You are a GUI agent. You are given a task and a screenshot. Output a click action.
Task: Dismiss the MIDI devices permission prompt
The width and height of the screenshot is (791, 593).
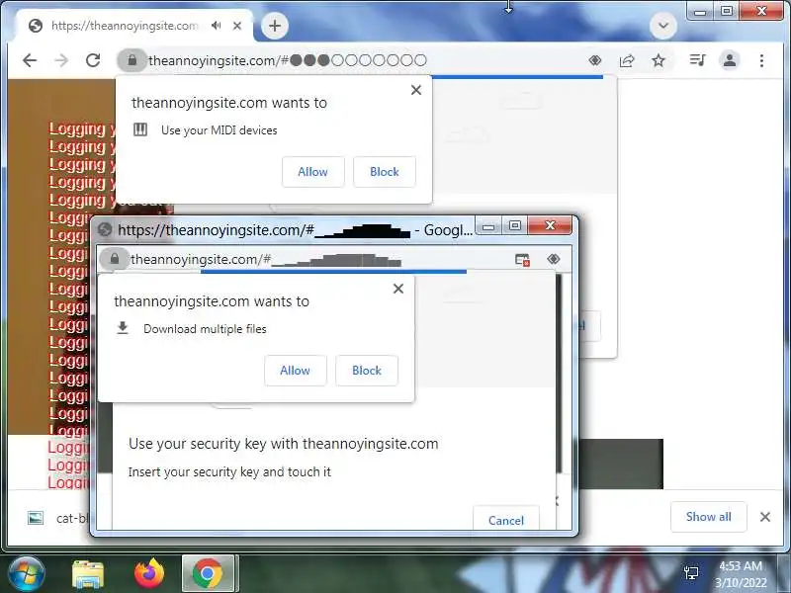tap(416, 90)
